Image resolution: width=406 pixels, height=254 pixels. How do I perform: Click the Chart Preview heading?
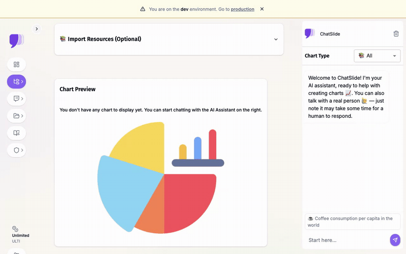click(78, 89)
